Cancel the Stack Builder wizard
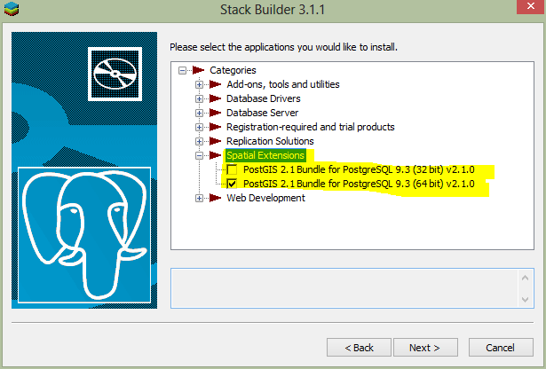The height and width of the screenshot is (369, 546). pyautogui.click(x=501, y=348)
